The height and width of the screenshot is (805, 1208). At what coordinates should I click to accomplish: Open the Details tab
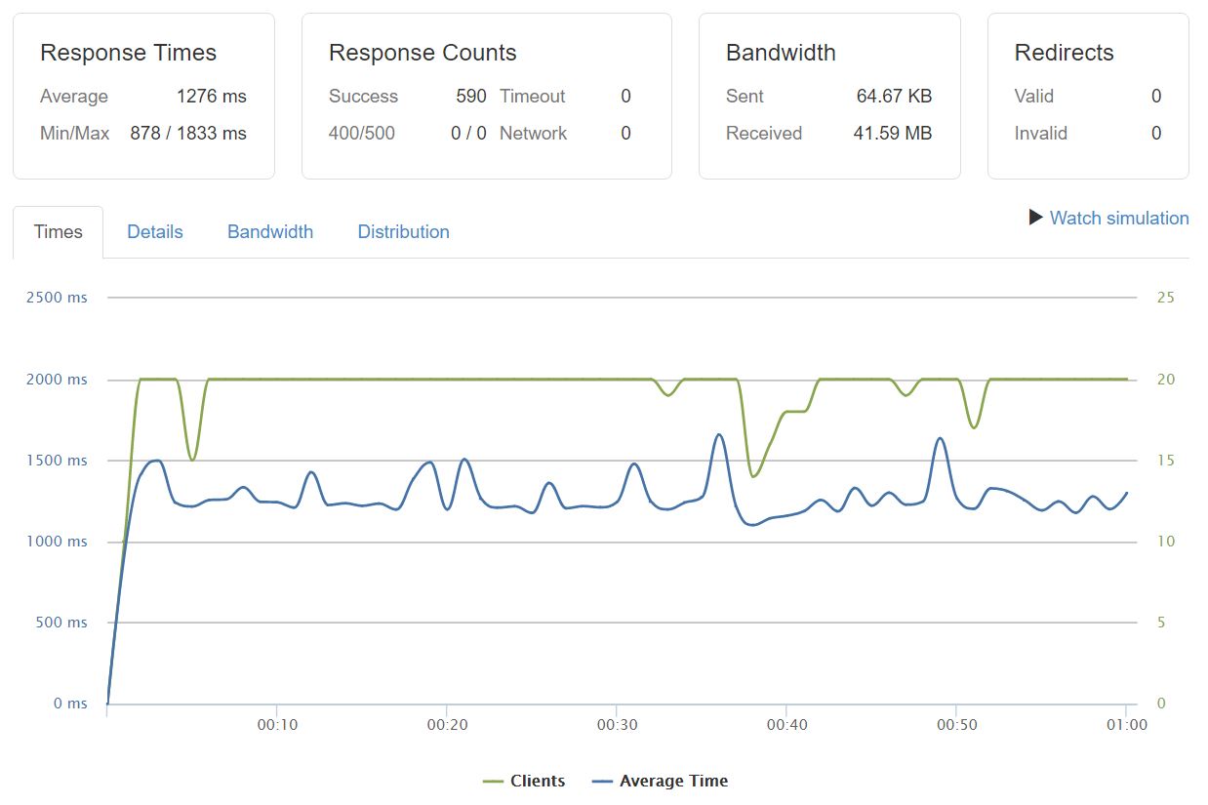tap(154, 232)
